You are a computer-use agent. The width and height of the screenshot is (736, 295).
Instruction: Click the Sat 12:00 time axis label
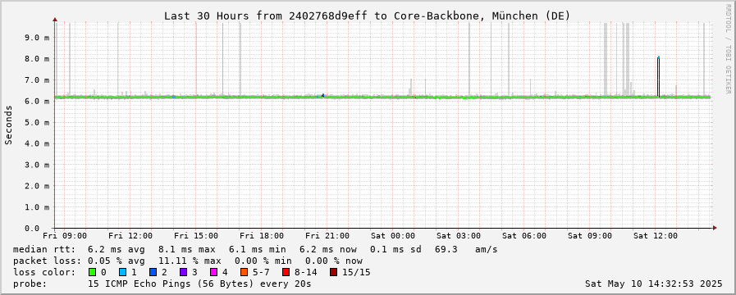point(656,236)
